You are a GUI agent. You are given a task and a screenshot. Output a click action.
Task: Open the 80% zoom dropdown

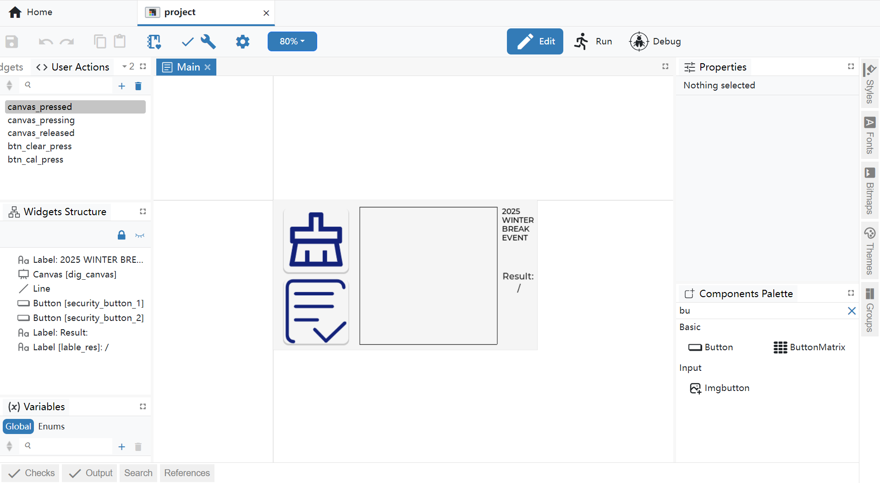tap(292, 42)
